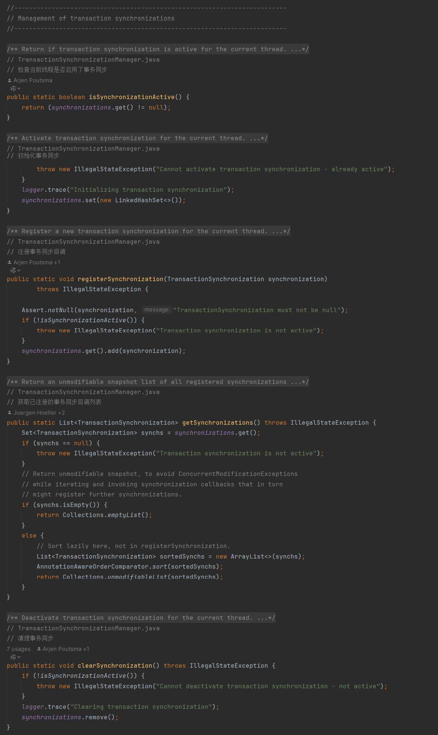Click the isSynchronizationActive method declaration name
The width and height of the screenshot is (438, 735).
(x=131, y=97)
